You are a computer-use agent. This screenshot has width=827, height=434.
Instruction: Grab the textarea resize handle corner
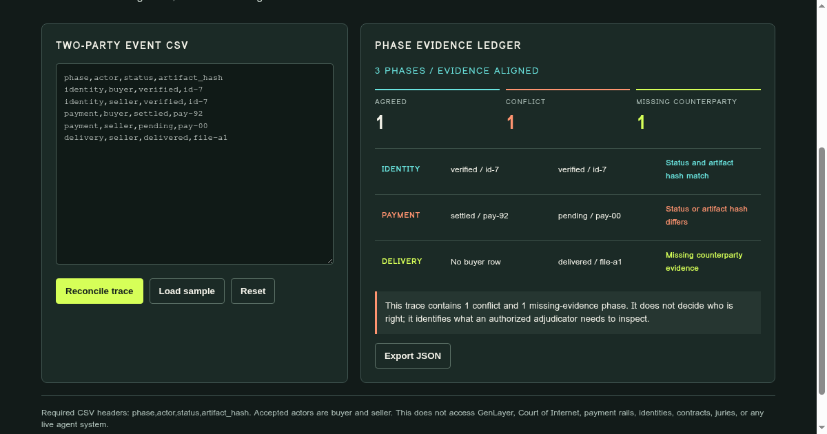[x=329, y=260]
